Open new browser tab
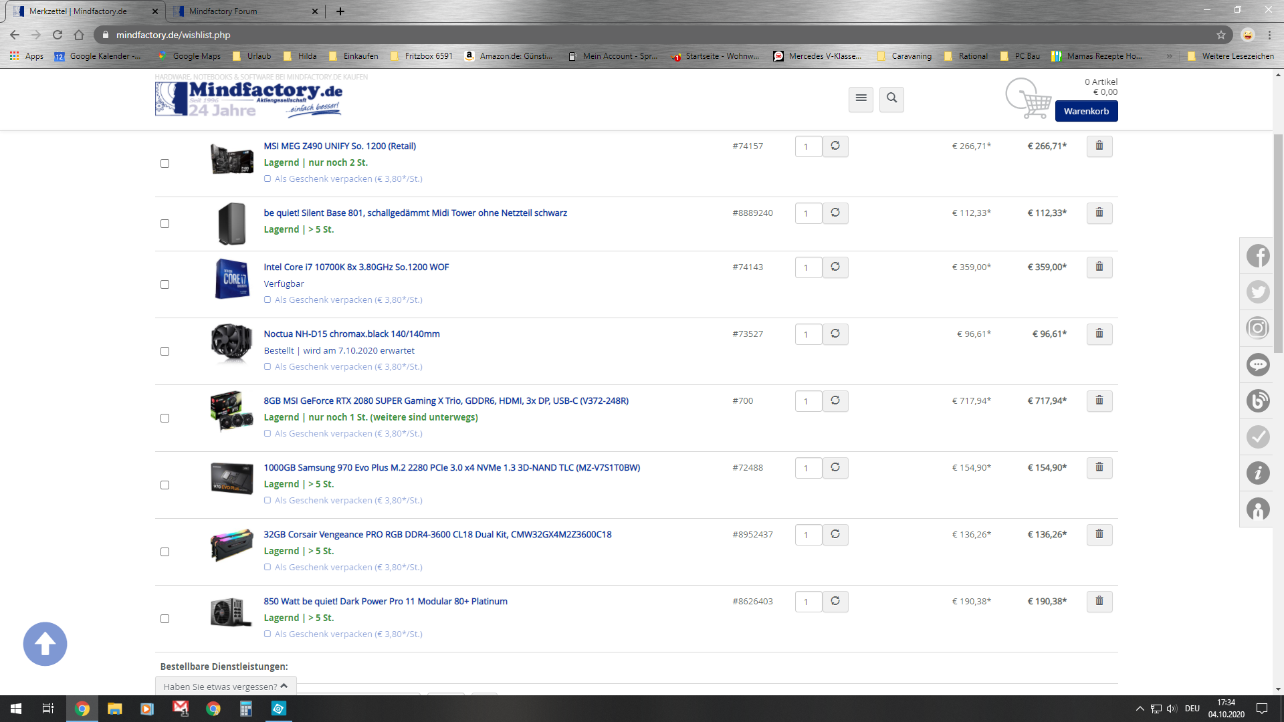 click(340, 11)
